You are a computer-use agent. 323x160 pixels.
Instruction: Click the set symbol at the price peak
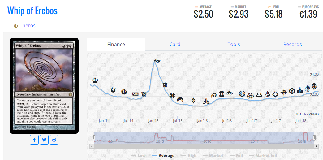[157, 61]
